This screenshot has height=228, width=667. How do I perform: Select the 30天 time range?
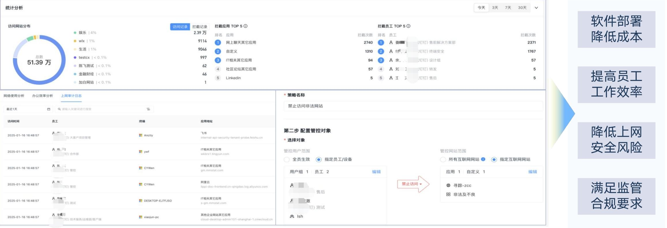point(522,8)
